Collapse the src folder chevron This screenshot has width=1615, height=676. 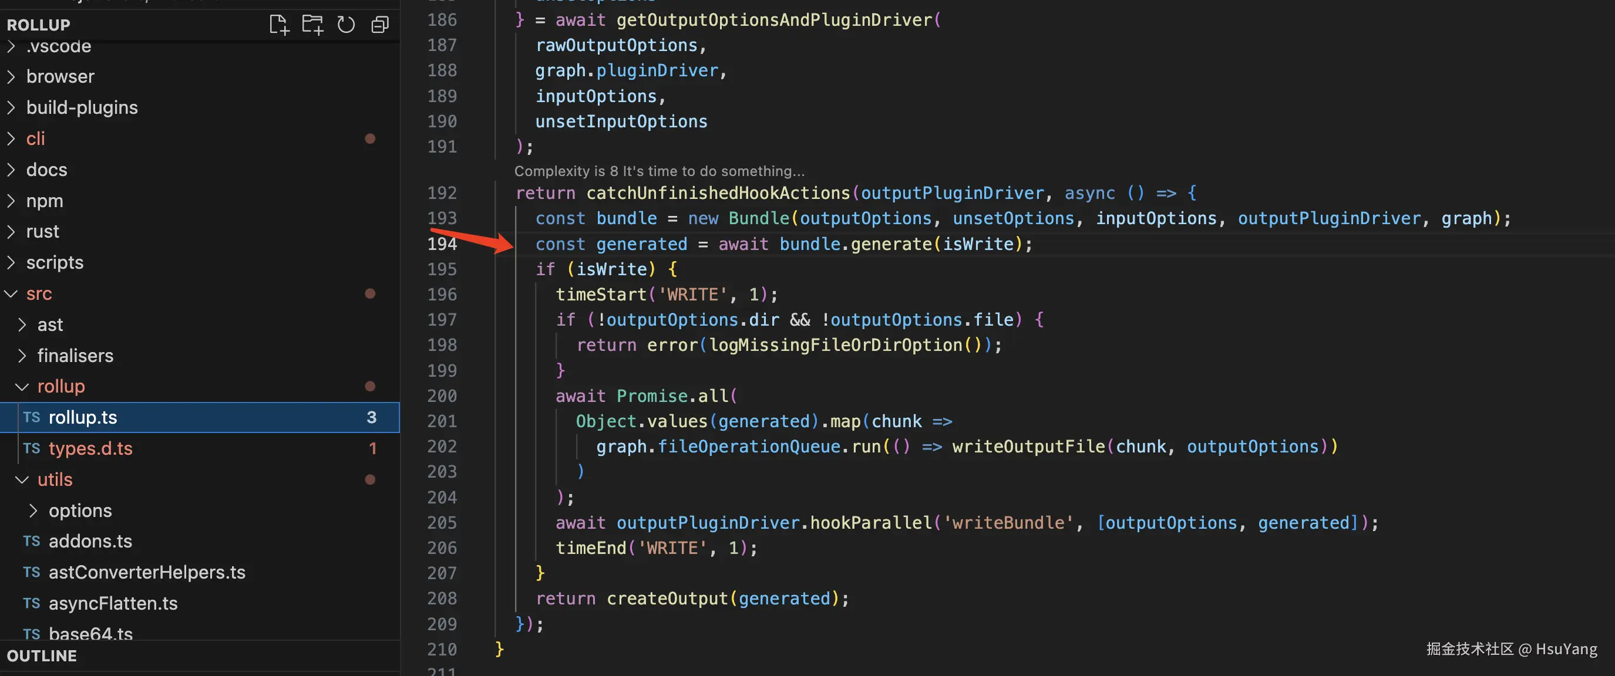[11, 294]
